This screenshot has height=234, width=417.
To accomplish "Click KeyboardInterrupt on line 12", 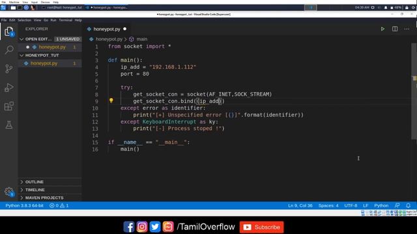I will [169, 122].
